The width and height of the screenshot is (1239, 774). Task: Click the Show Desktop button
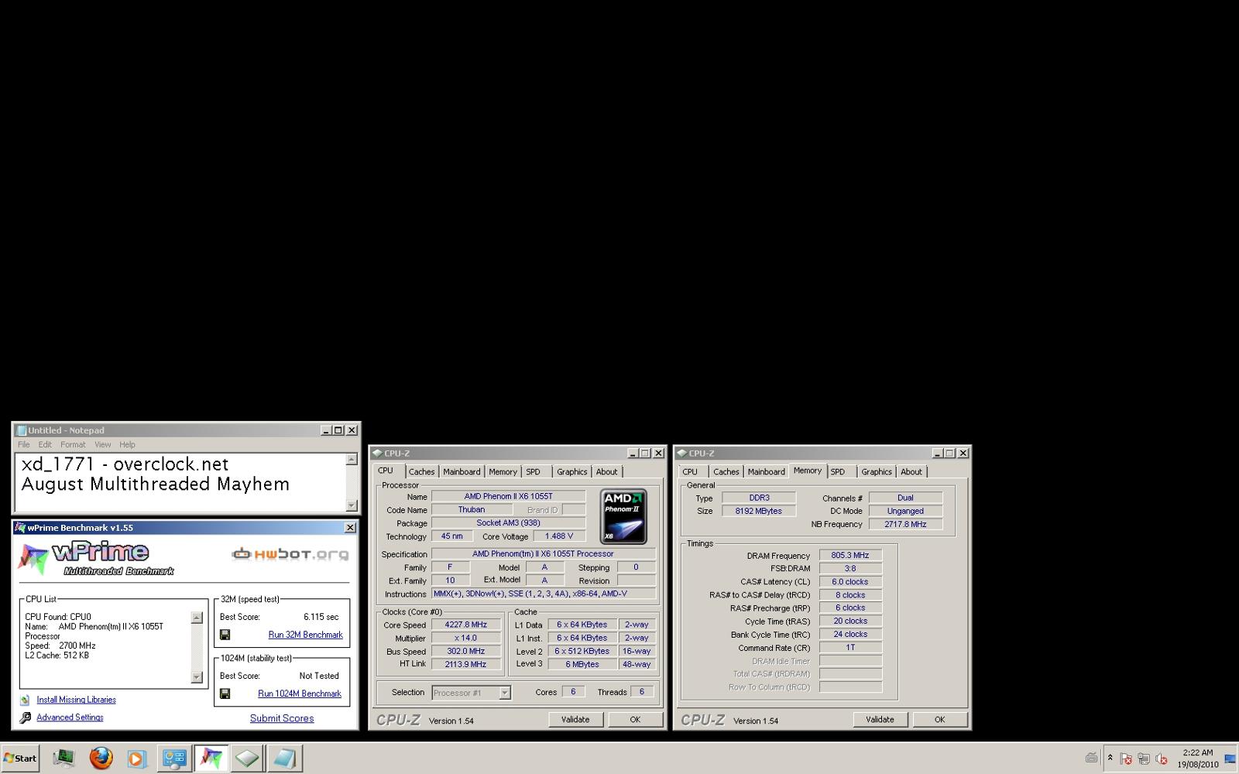[x=1230, y=759]
